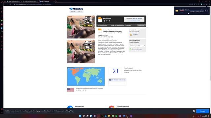Screen dimensions: 211x118
Task: Click the padlock site info icon
Action: point(14,4)
